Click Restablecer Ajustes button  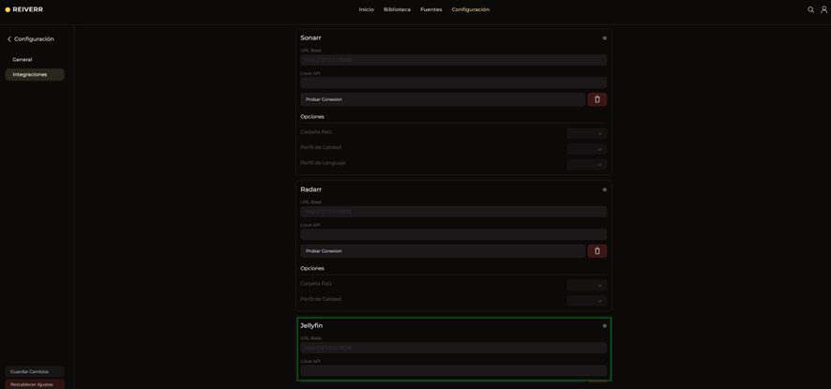point(35,384)
